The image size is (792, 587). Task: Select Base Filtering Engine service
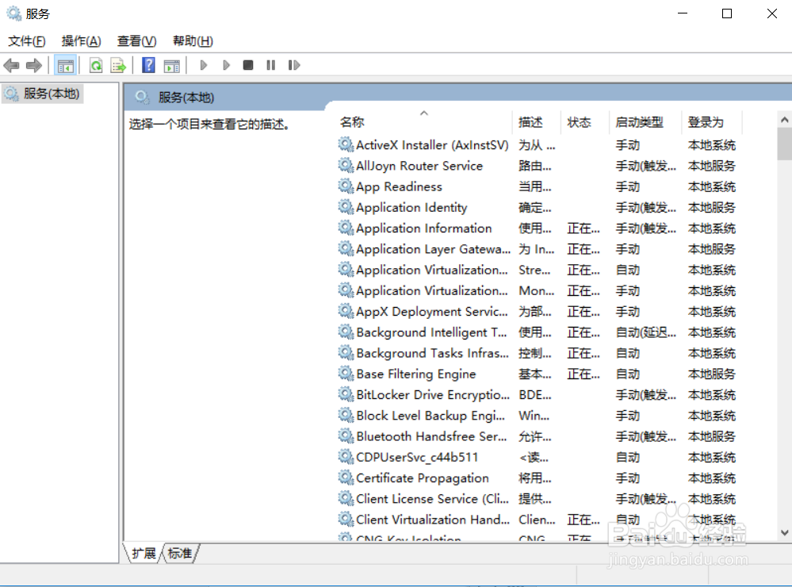[537, 374]
